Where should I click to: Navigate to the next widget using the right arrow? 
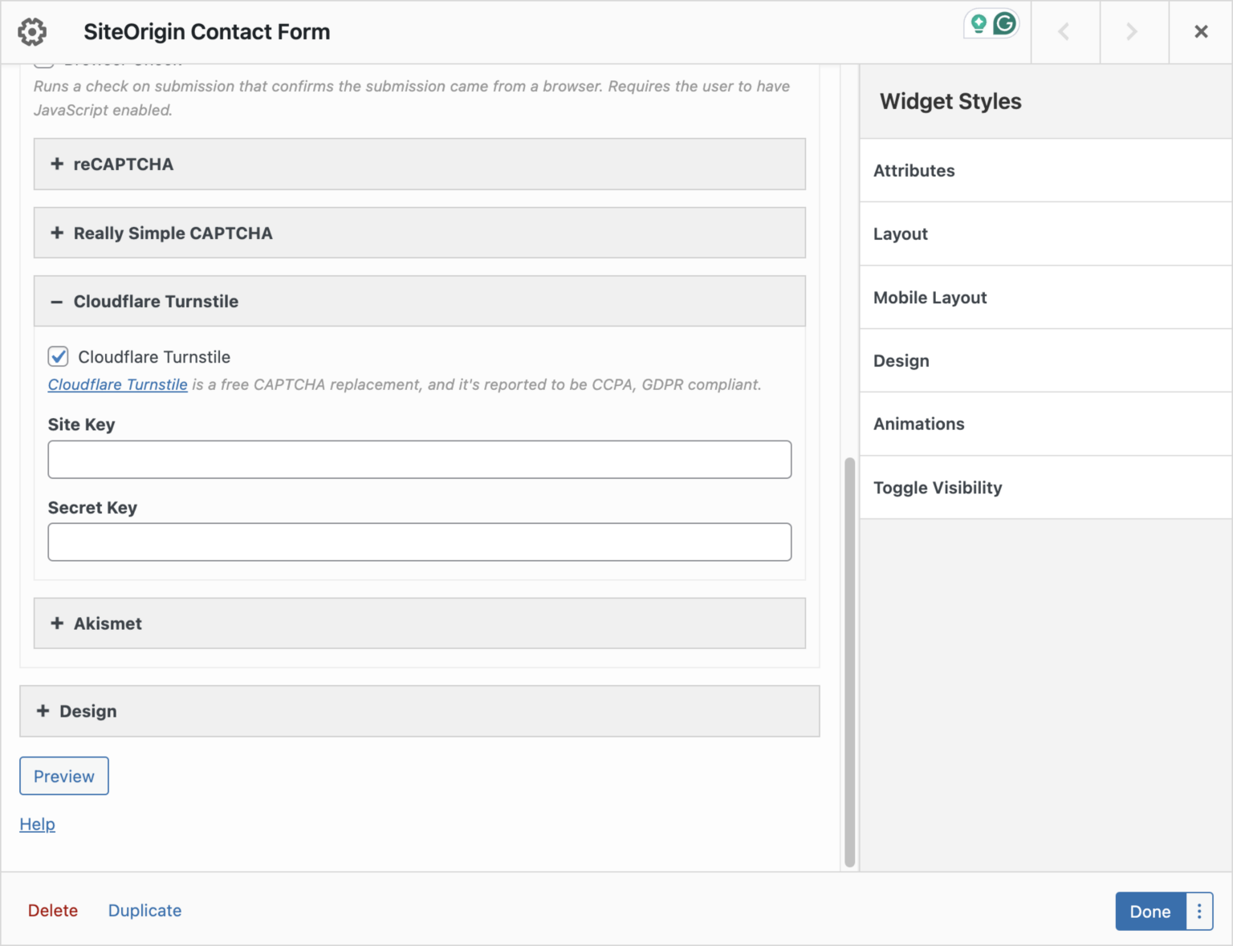tap(1133, 32)
